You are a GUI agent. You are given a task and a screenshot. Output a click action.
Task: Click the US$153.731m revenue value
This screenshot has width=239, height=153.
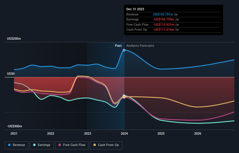click(x=163, y=14)
